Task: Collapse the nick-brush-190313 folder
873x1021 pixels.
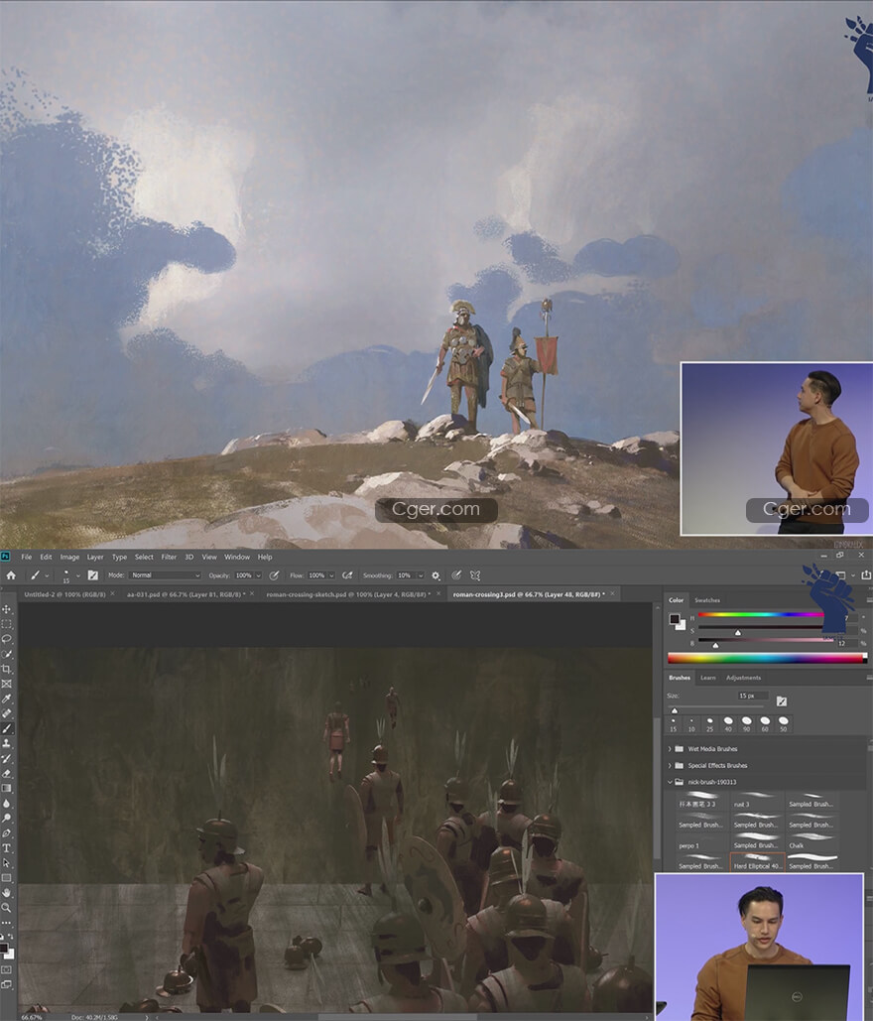Action: point(670,782)
